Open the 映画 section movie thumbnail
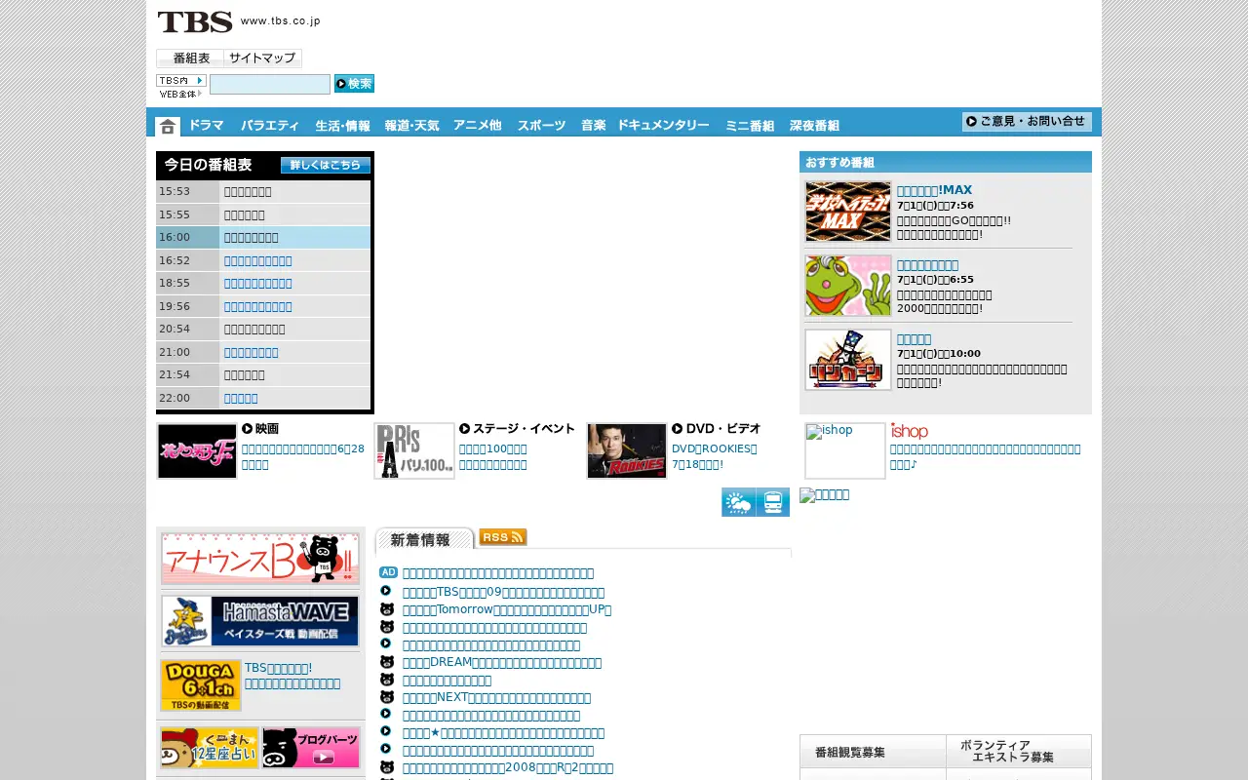 pos(197,450)
